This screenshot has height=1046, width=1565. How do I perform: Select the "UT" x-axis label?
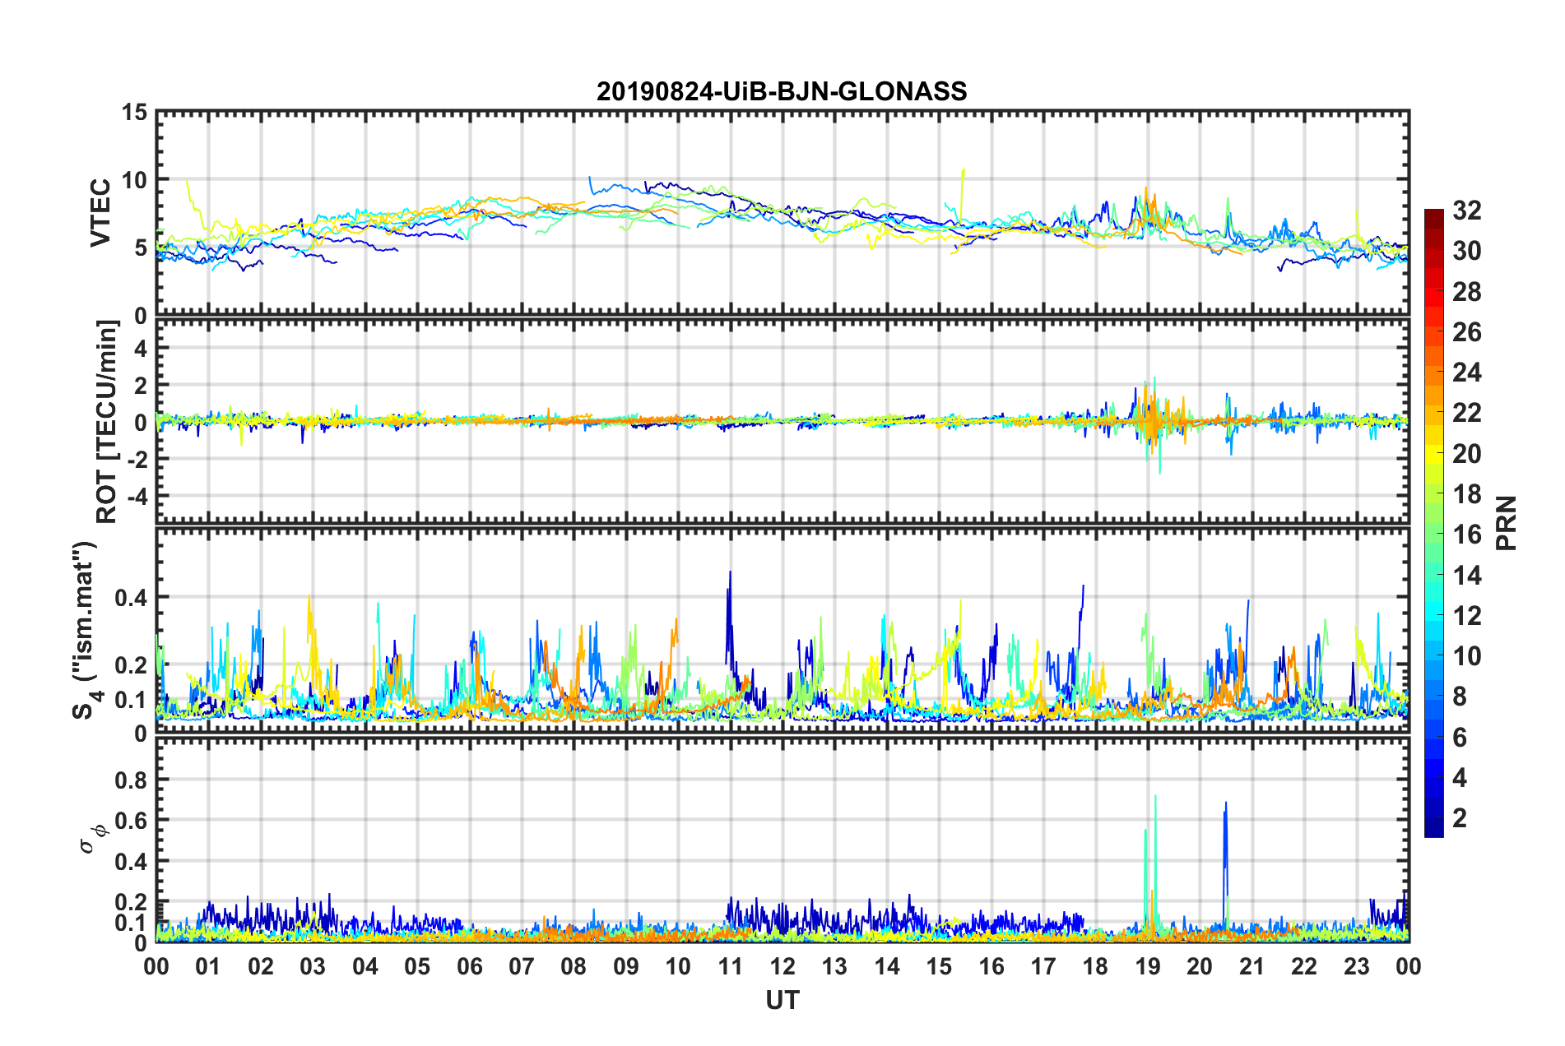[x=782, y=1000]
